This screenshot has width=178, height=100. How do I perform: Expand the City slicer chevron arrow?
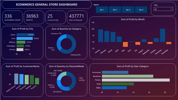(x=171, y=9)
